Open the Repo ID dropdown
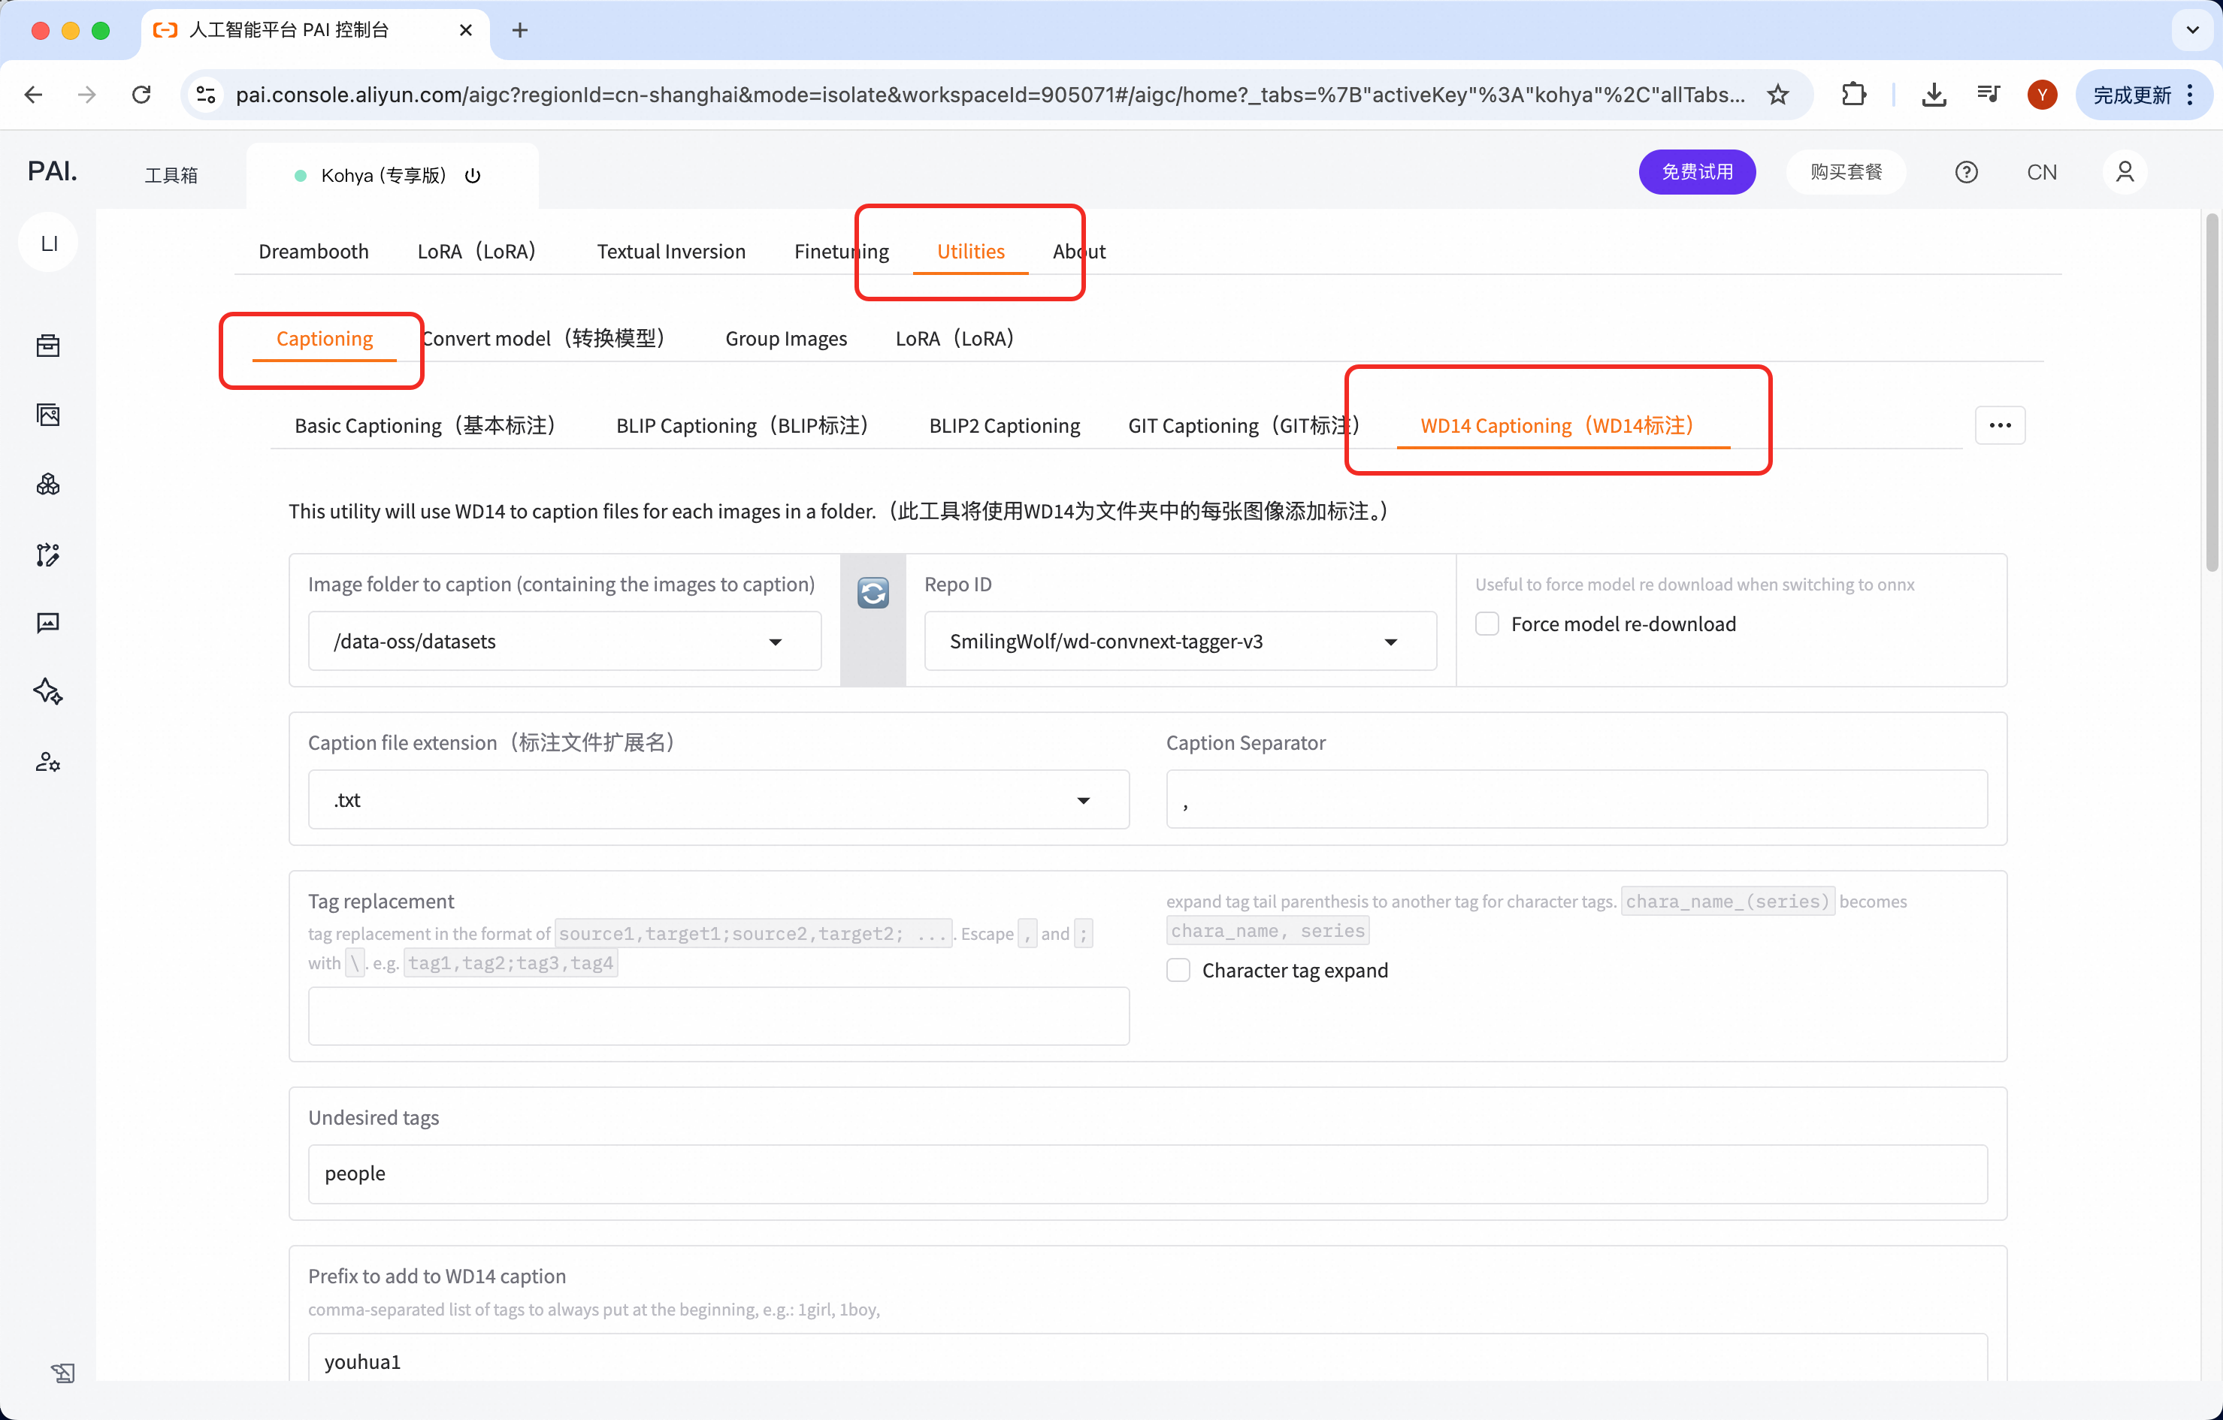The height and width of the screenshot is (1420, 2223). [1390, 642]
